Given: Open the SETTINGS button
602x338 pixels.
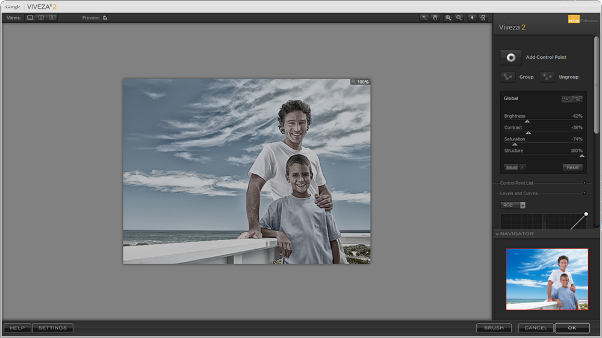Looking at the screenshot, I should point(52,328).
